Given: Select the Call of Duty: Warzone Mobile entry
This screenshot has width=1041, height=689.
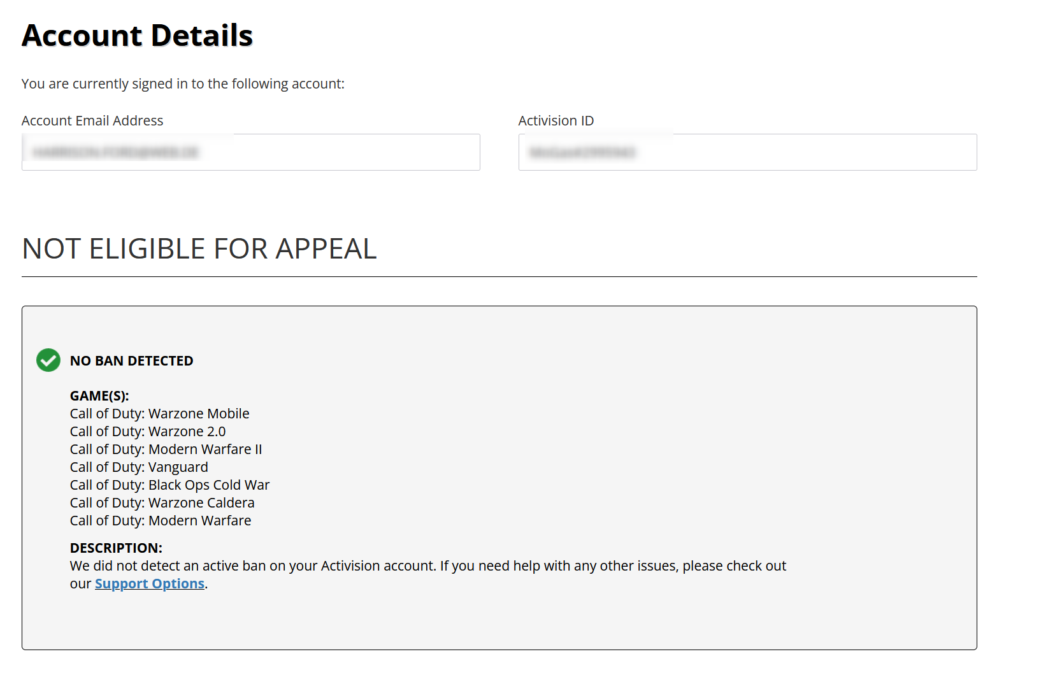Looking at the screenshot, I should point(160,414).
